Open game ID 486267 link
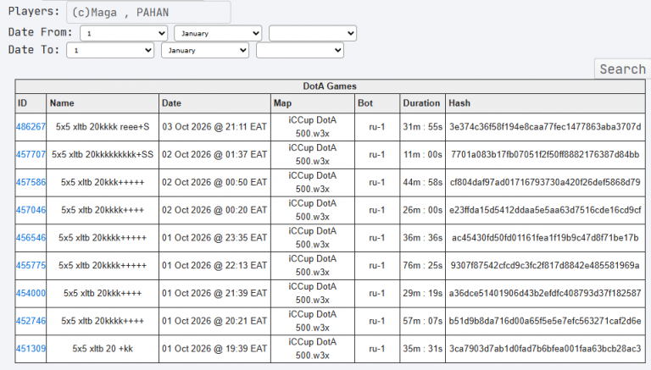The height and width of the screenshot is (370, 651). pyautogui.click(x=31, y=126)
